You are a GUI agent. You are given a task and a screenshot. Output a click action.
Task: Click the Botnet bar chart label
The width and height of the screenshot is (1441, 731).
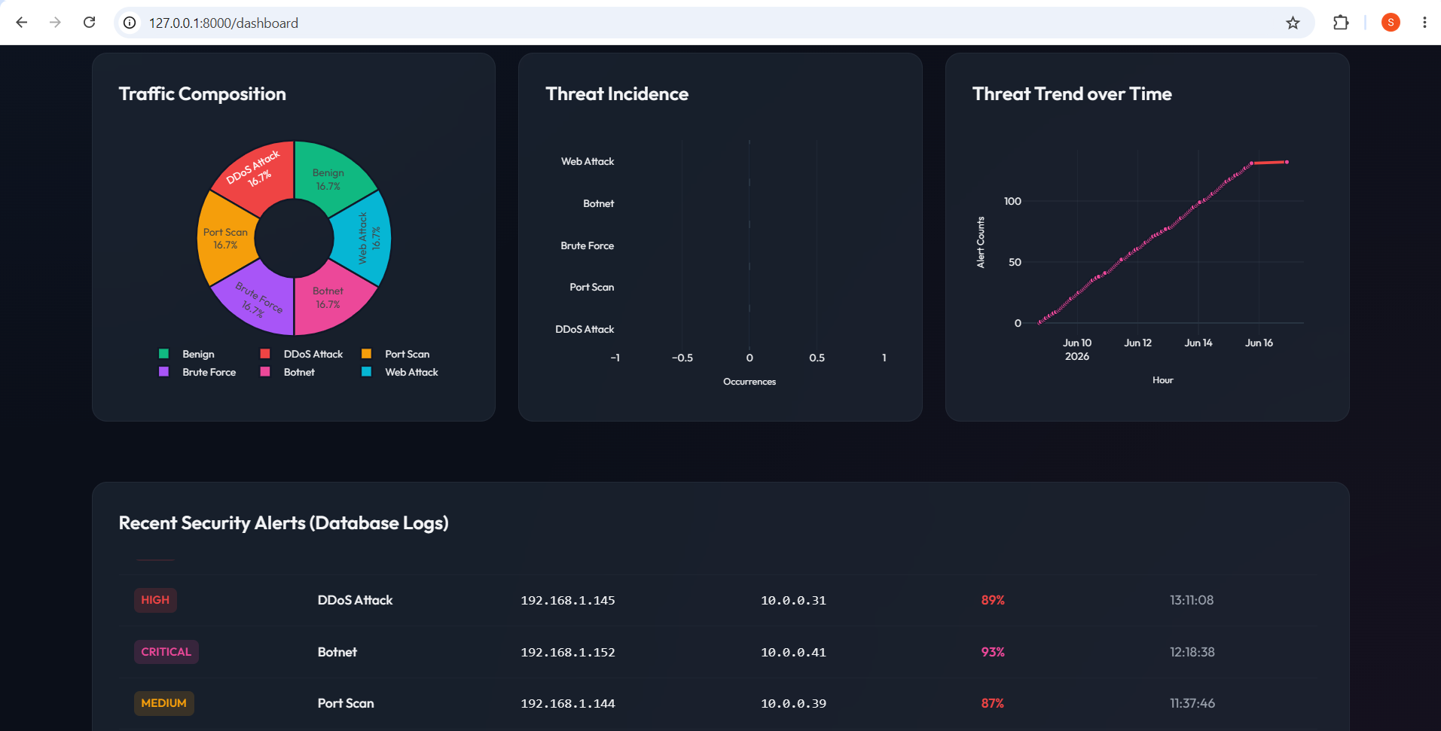[x=599, y=203]
